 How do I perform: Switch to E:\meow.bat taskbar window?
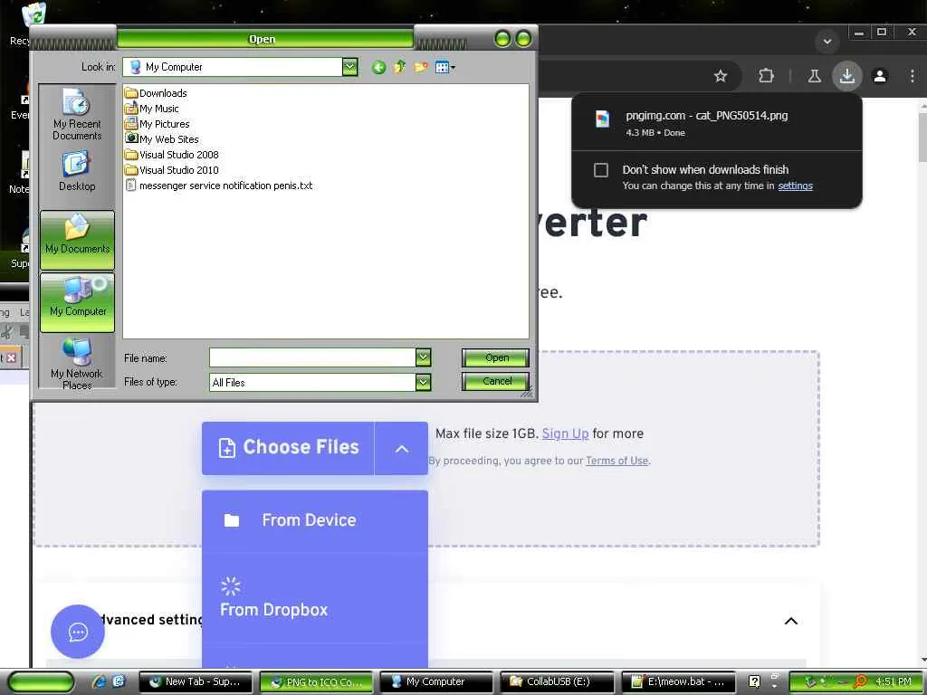click(679, 682)
